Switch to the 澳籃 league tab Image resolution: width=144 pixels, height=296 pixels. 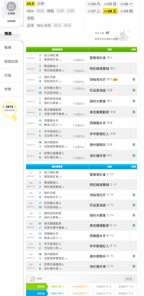coord(30,18)
